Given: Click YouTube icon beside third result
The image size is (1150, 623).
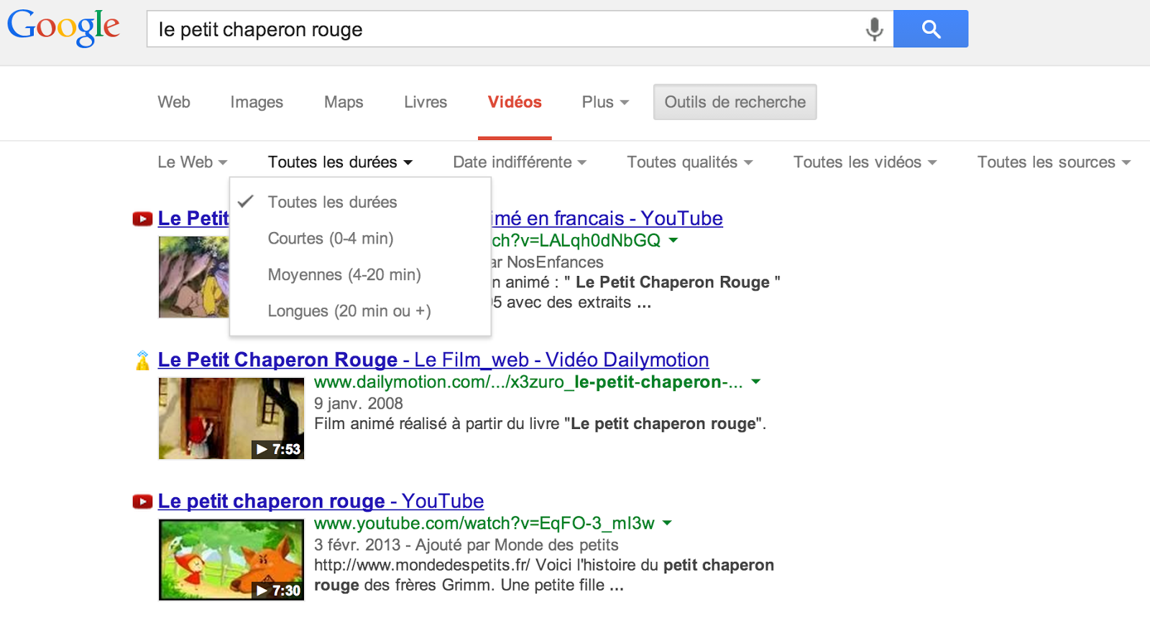Looking at the screenshot, I should (x=142, y=502).
